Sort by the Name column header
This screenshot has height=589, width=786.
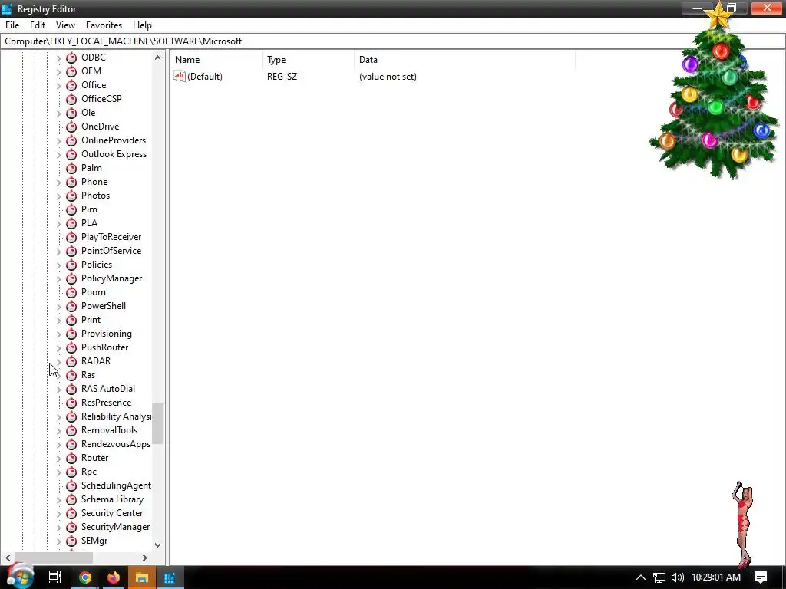[216, 60]
